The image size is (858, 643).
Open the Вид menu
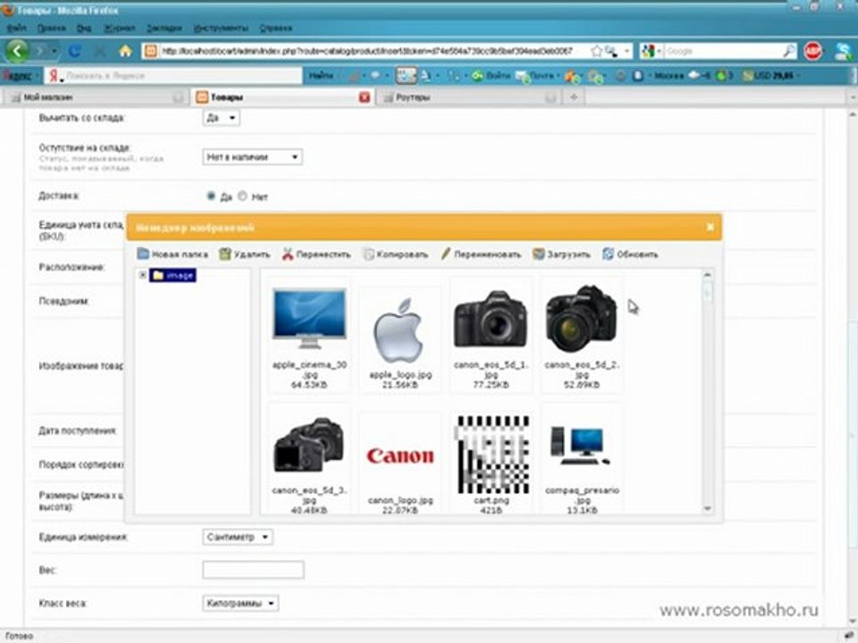click(84, 28)
